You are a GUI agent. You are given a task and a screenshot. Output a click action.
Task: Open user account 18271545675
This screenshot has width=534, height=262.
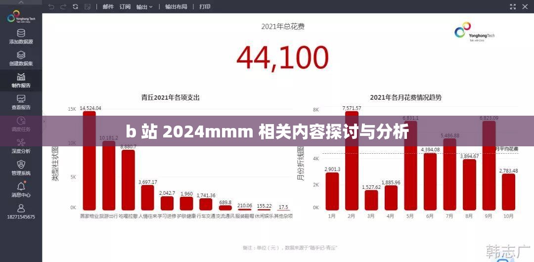coord(21,212)
